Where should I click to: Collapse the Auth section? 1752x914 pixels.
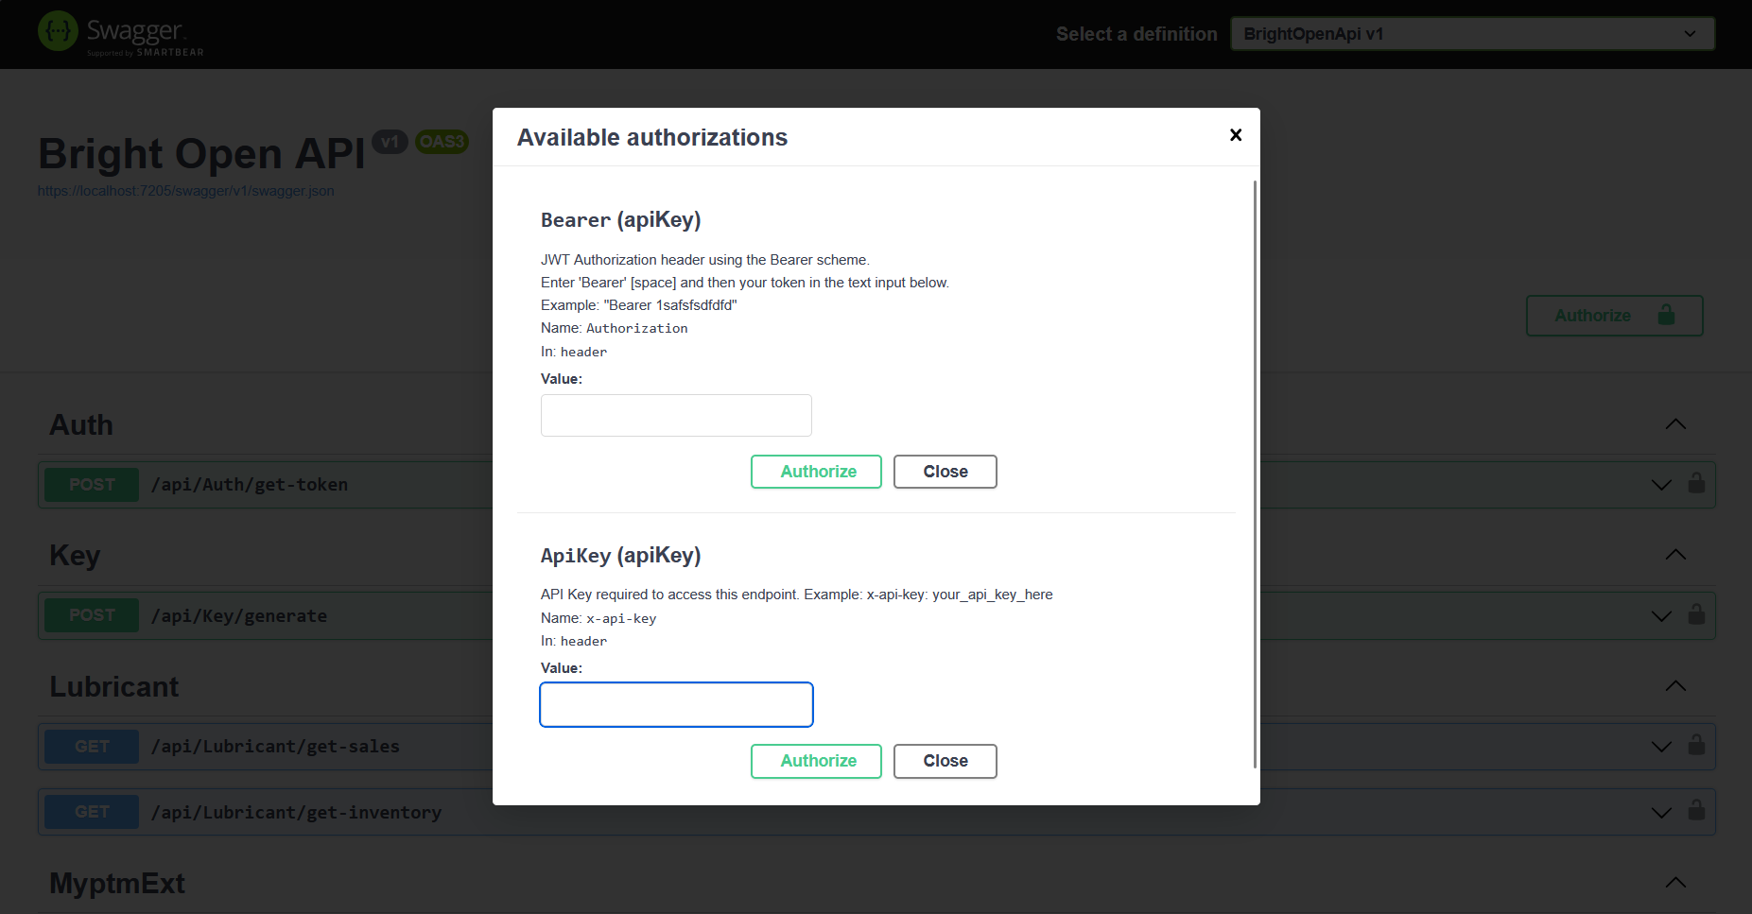click(1675, 424)
